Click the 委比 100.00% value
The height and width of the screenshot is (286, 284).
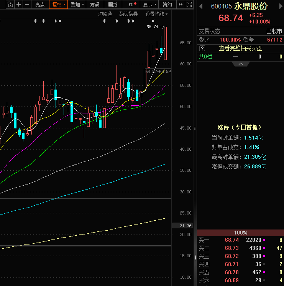coord(230,40)
